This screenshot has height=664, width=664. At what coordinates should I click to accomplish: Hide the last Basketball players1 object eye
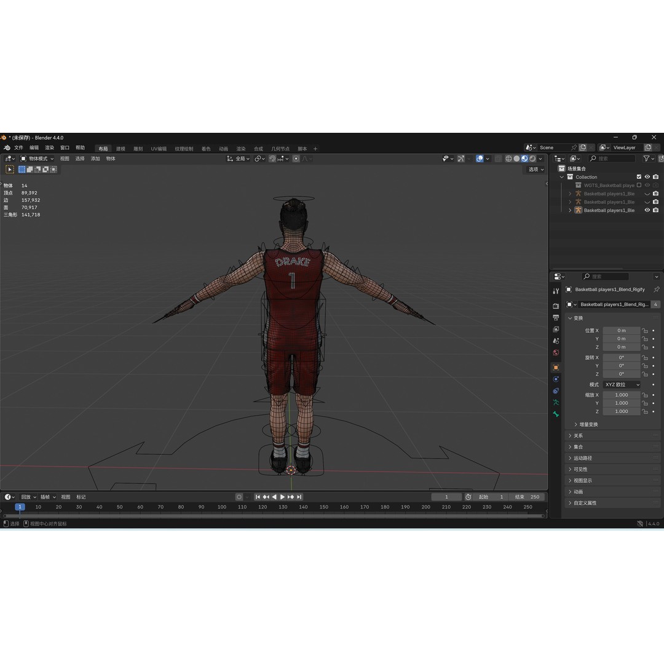tap(647, 210)
